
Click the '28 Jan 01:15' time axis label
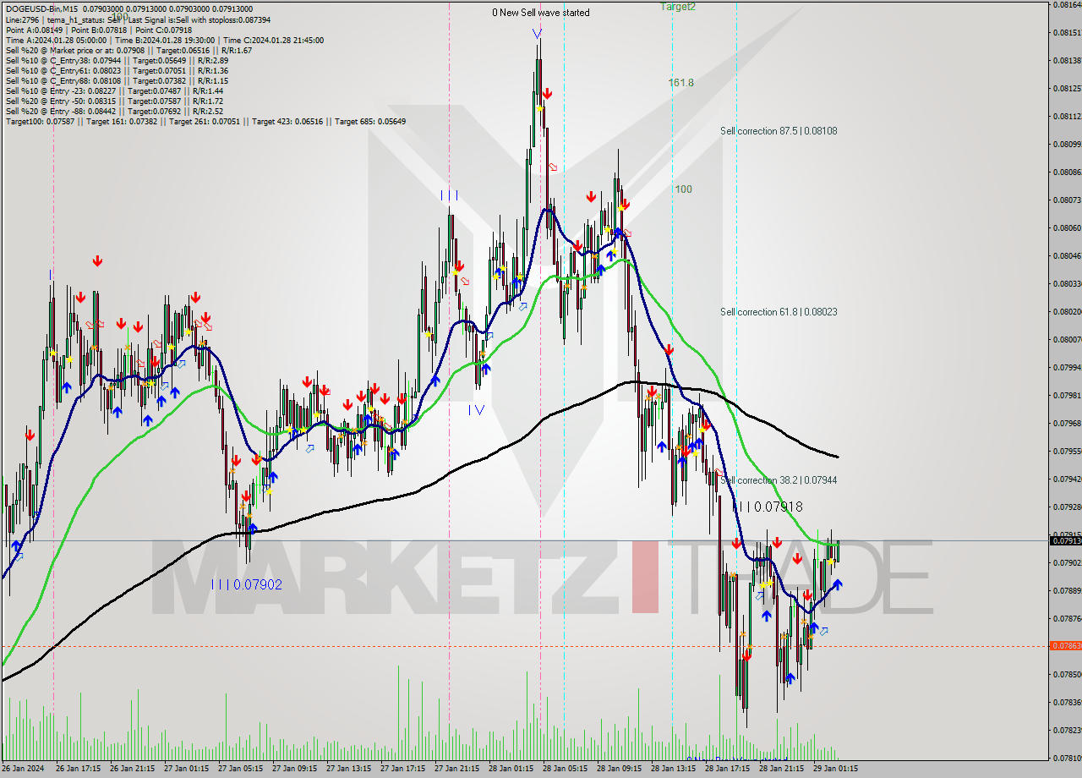[511, 770]
